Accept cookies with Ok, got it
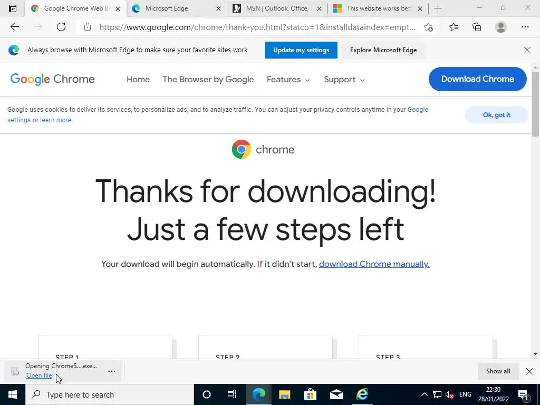Viewport: 540px width, 405px height. click(496, 115)
